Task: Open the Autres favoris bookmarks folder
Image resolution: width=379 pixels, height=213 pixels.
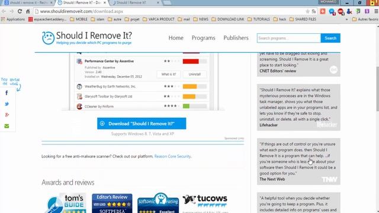Action: (365, 20)
